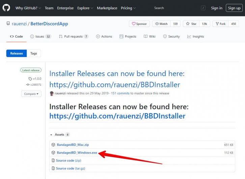Click the slash shortcut key icon

click(203, 8)
